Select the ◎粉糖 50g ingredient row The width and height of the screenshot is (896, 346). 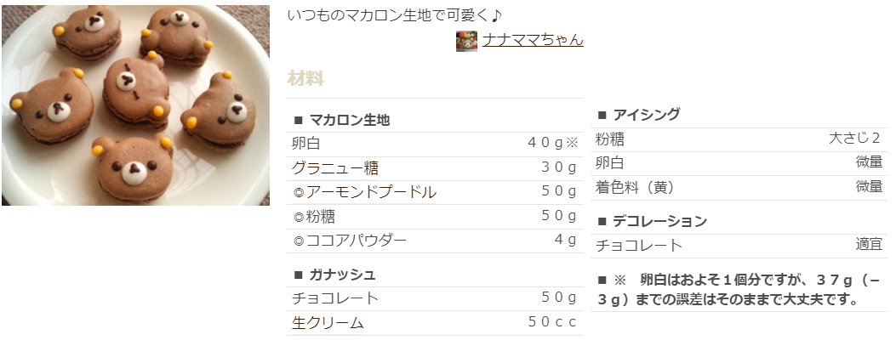pos(435,217)
